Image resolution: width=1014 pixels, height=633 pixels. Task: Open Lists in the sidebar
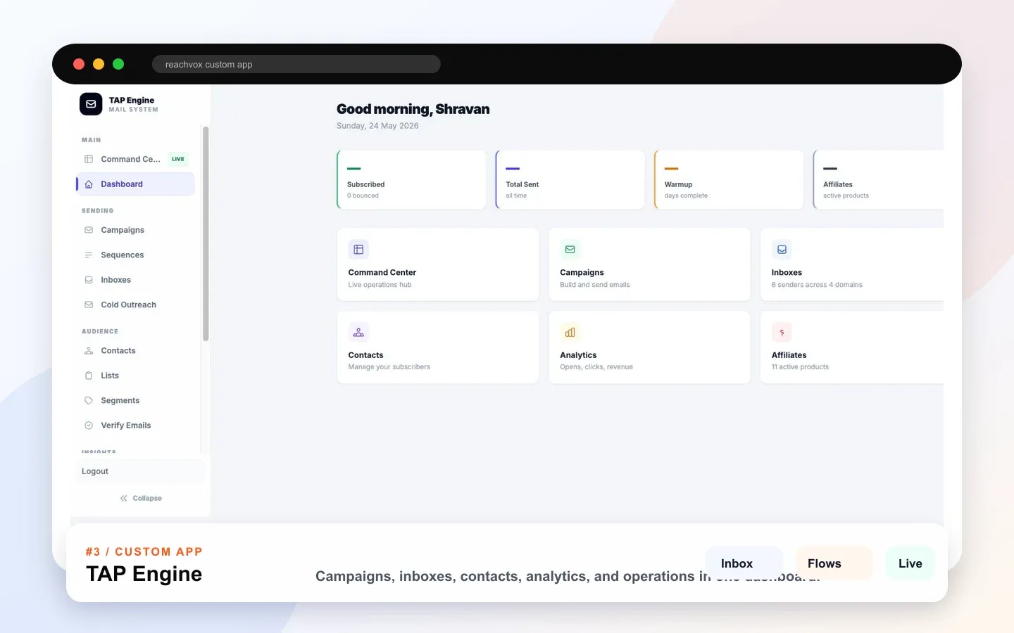click(x=135, y=376)
